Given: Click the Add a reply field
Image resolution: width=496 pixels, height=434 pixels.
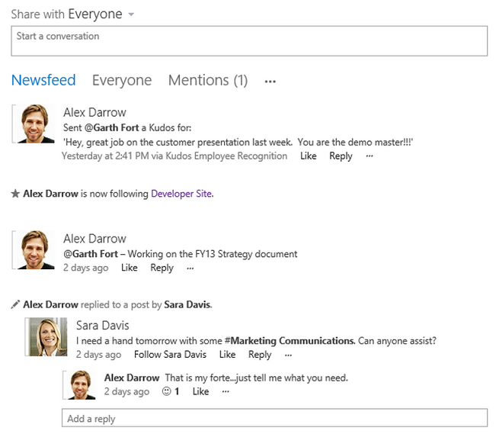Looking at the screenshot, I should pos(274,418).
